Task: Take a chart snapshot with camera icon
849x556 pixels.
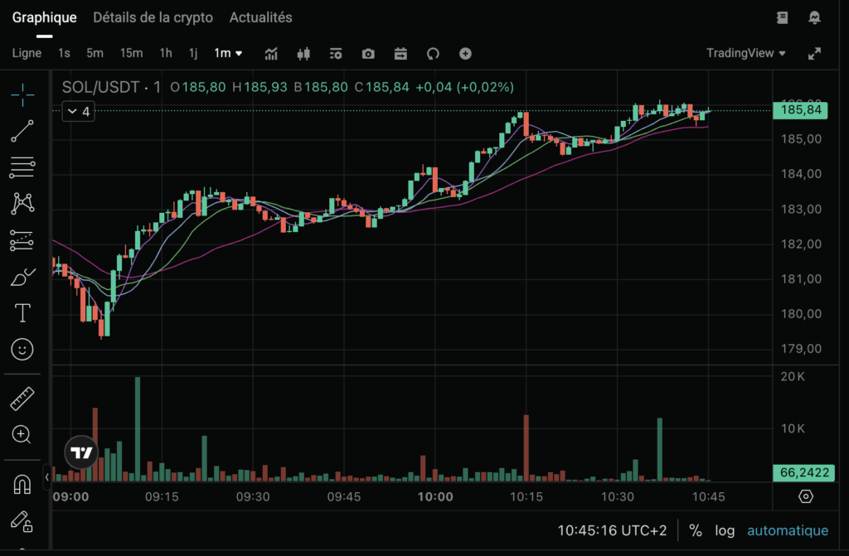Action: click(368, 54)
